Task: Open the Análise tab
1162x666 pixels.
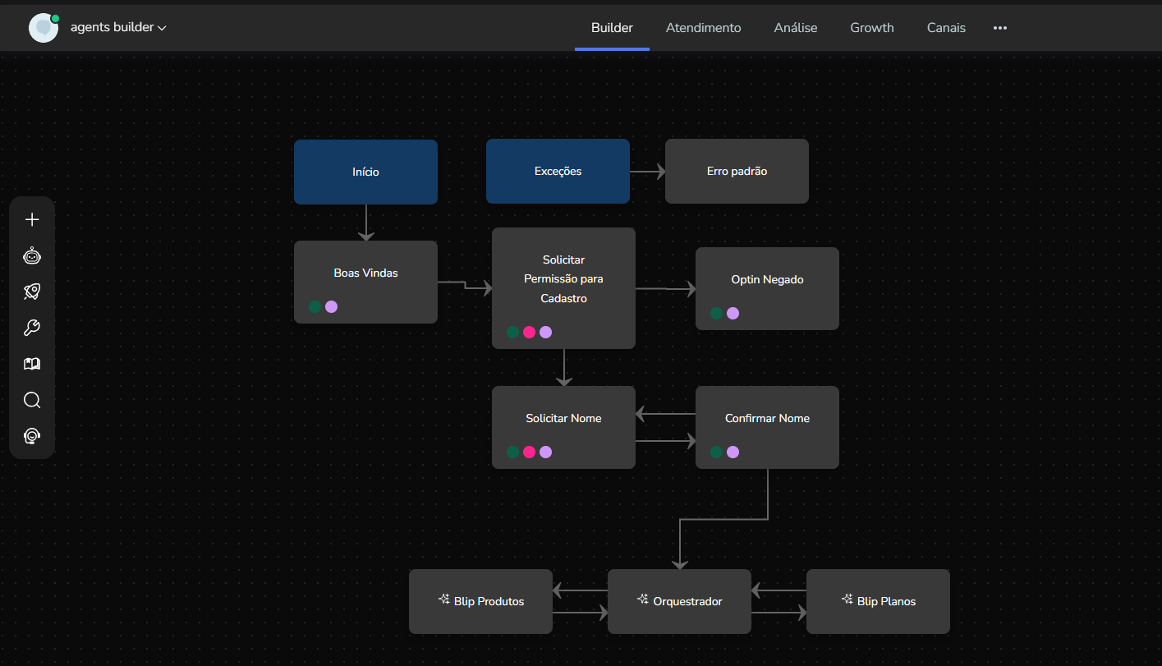Action: [x=795, y=27]
